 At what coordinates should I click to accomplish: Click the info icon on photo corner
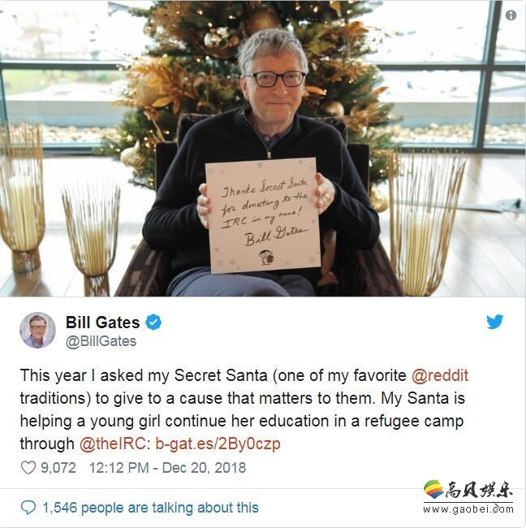511,15
